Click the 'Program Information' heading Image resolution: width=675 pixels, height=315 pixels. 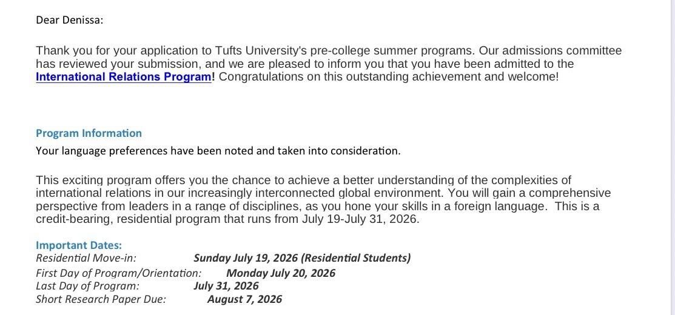[x=89, y=133]
